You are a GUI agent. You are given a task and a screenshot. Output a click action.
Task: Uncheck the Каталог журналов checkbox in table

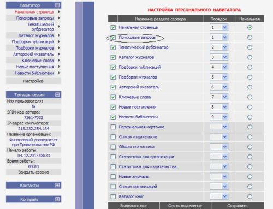click(x=113, y=57)
